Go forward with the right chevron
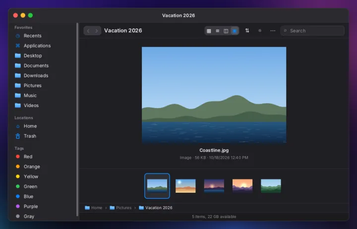 coord(97,31)
